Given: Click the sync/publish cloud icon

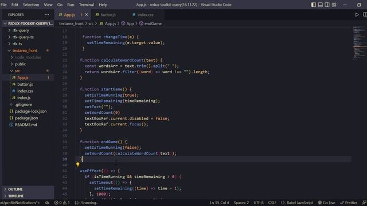Looking at the screenshot, I should tap(47, 203).
